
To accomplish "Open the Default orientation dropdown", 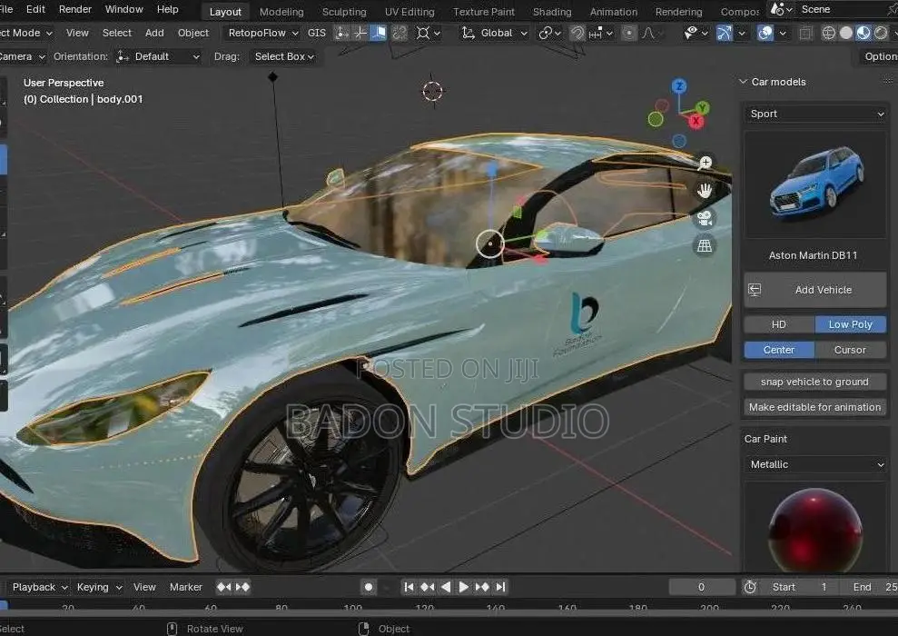I will pyautogui.click(x=158, y=56).
